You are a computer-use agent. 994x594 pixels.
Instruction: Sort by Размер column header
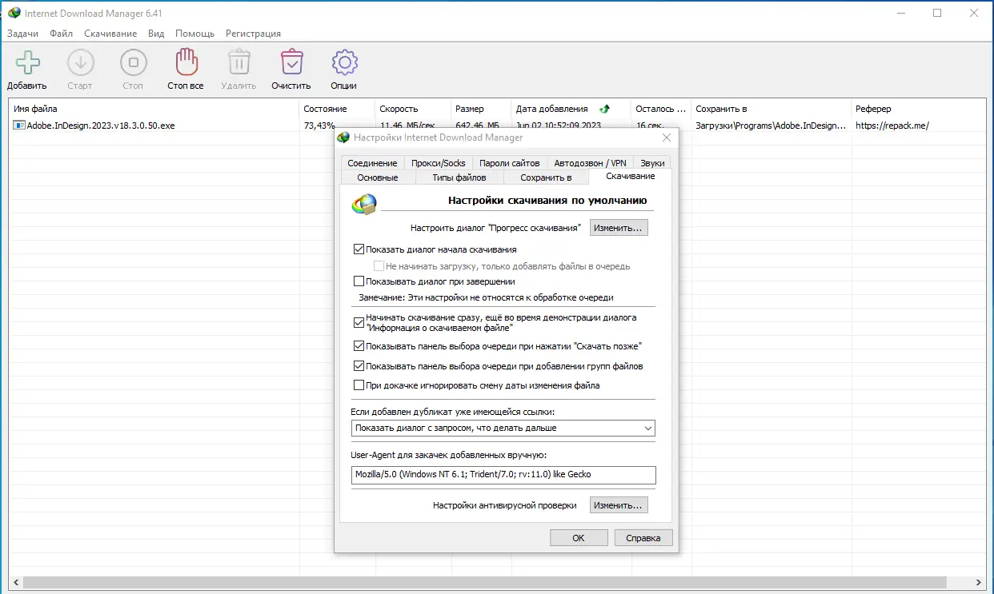pyautogui.click(x=480, y=109)
